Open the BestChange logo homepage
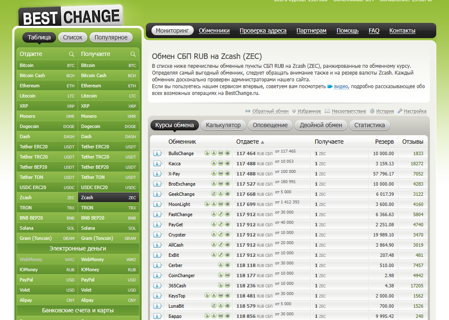The height and width of the screenshot is (320, 449). click(71, 16)
